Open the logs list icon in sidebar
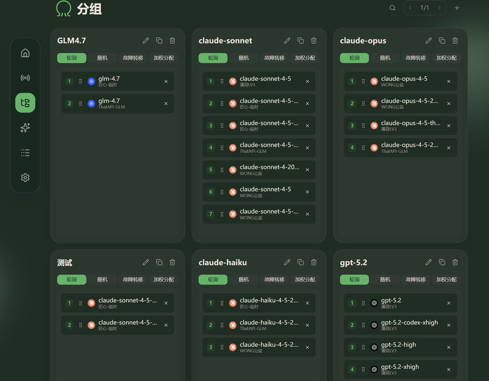The image size is (489, 381). [x=25, y=153]
